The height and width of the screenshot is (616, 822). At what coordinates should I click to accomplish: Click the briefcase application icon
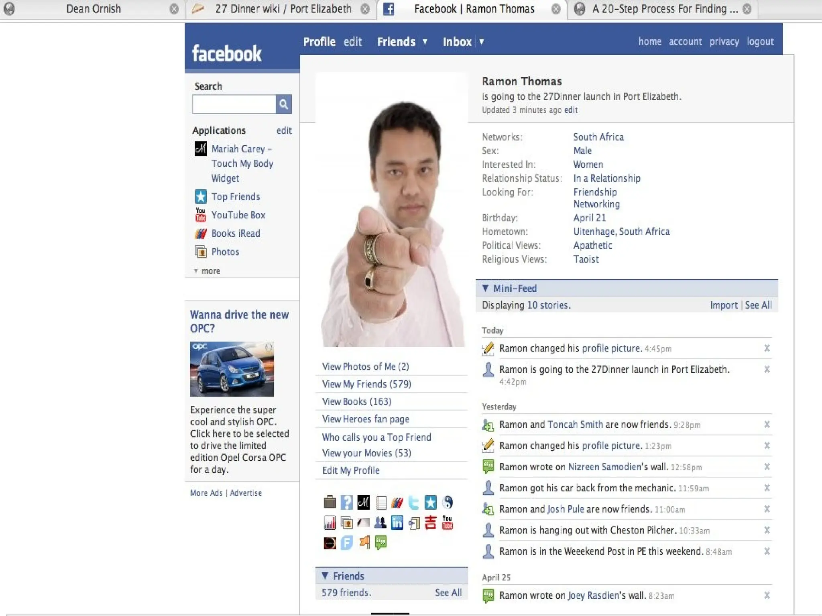[330, 502]
